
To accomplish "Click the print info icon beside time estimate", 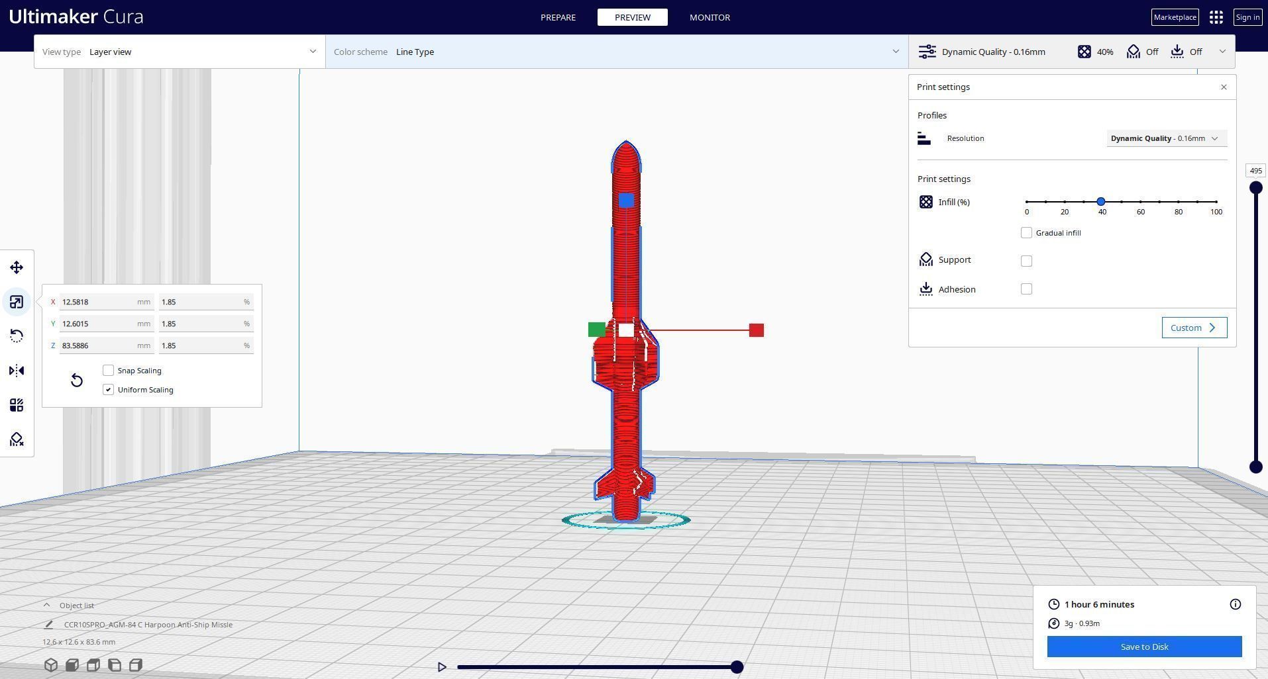I will [1236, 604].
